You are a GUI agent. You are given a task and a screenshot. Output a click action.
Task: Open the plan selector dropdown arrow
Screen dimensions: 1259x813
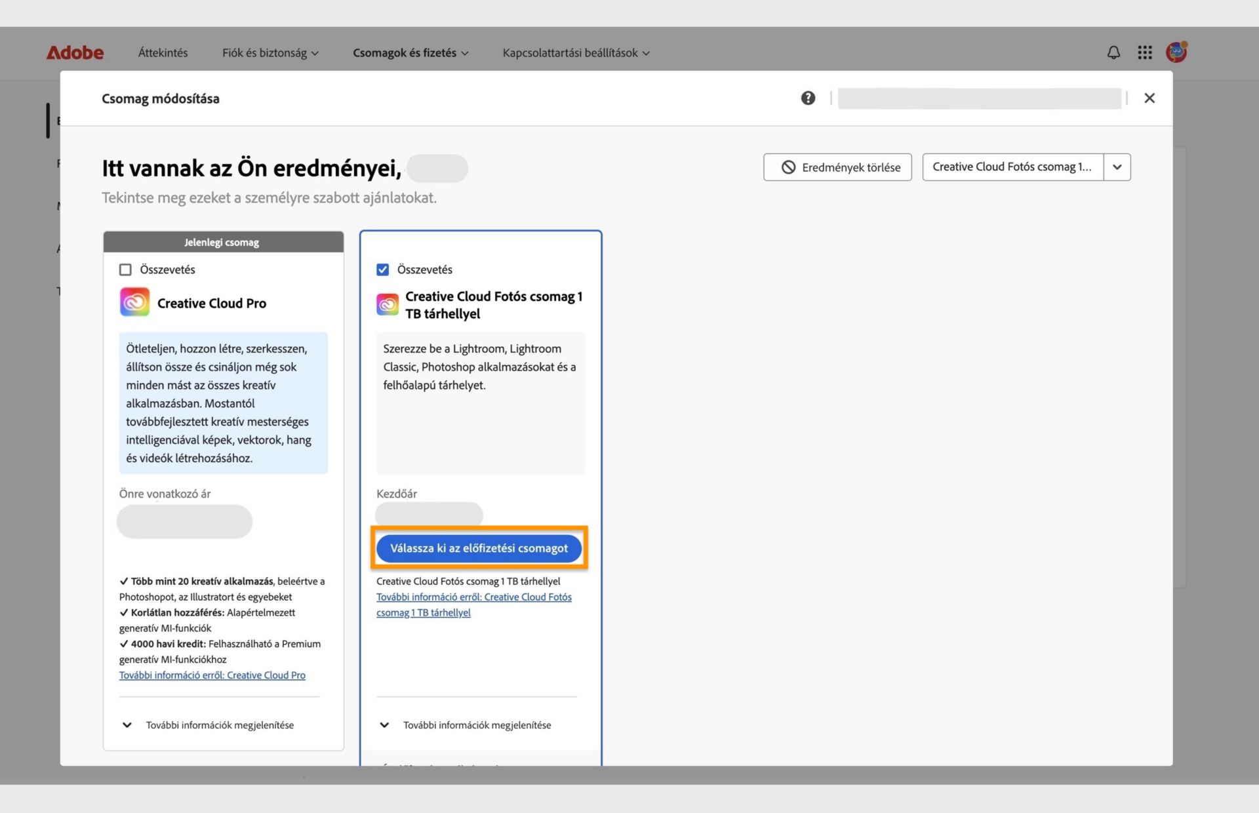pyautogui.click(x=1117, y=167)
